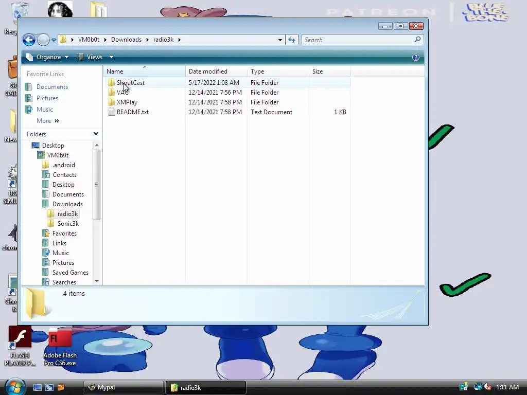This screenshot has width=527, height=395.
Task: Click the XMPlay folder name
Action: click(127, 102)
